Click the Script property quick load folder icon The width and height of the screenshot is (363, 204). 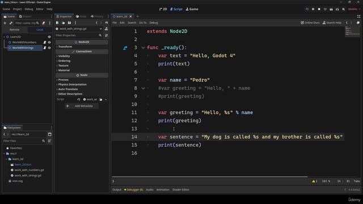(101, 100)
